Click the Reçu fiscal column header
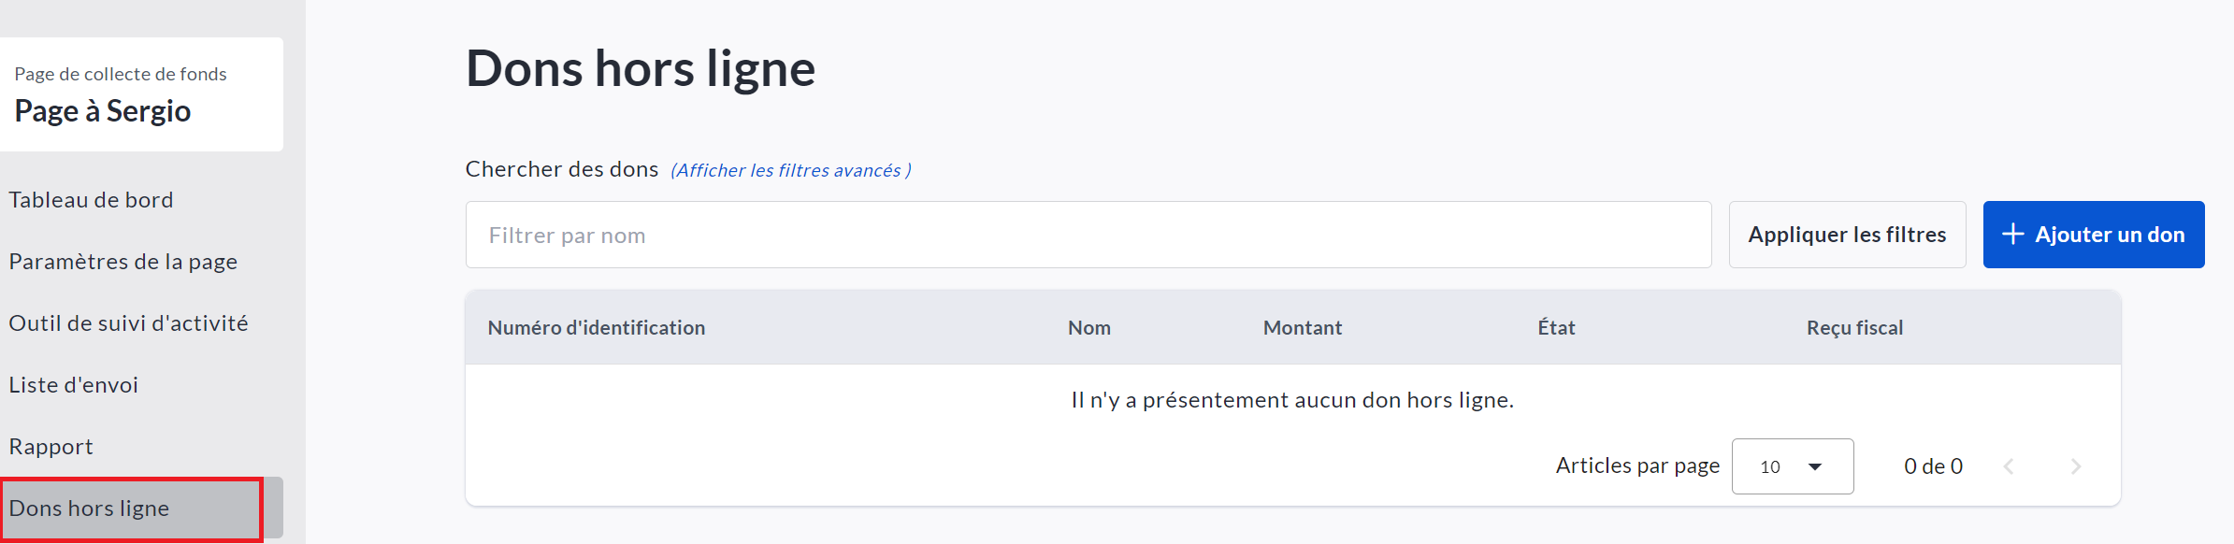Screen dimensions: 2234x544 [x=1854, y=328]
